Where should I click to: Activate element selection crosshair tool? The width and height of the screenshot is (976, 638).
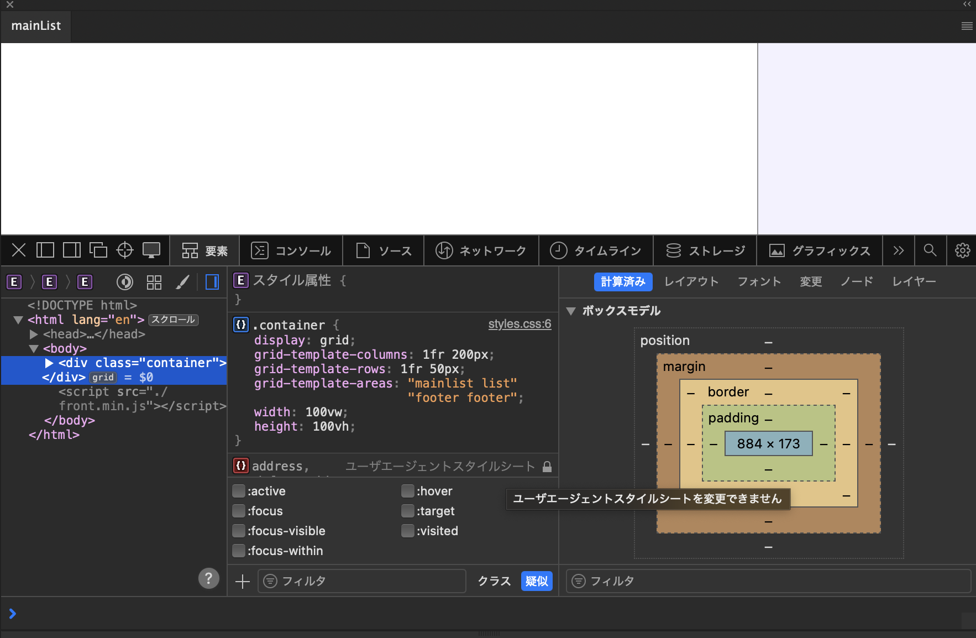(x=125, y=250)
